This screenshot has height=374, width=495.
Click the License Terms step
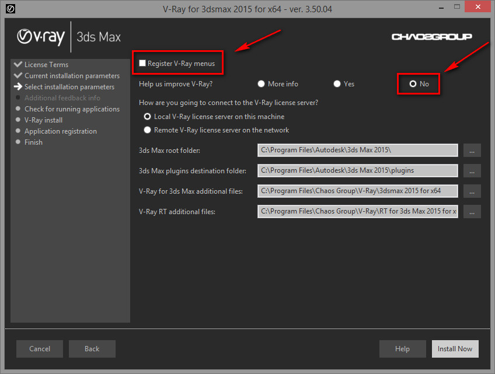[x=46, y=65]
